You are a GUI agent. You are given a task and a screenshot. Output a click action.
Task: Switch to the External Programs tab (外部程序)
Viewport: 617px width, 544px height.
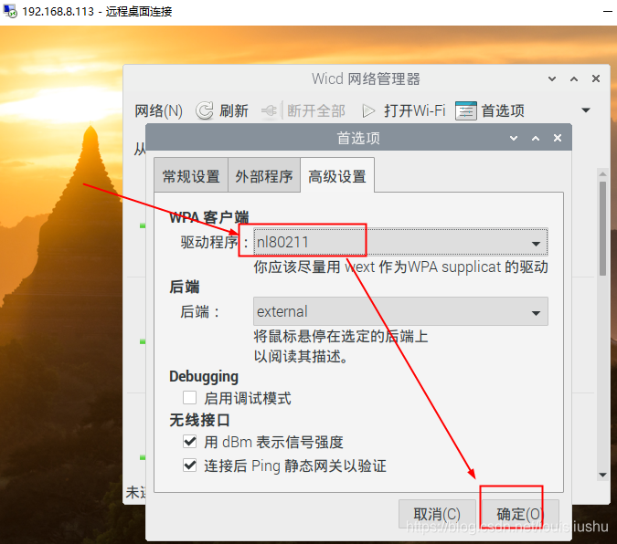tap(264, 175)
